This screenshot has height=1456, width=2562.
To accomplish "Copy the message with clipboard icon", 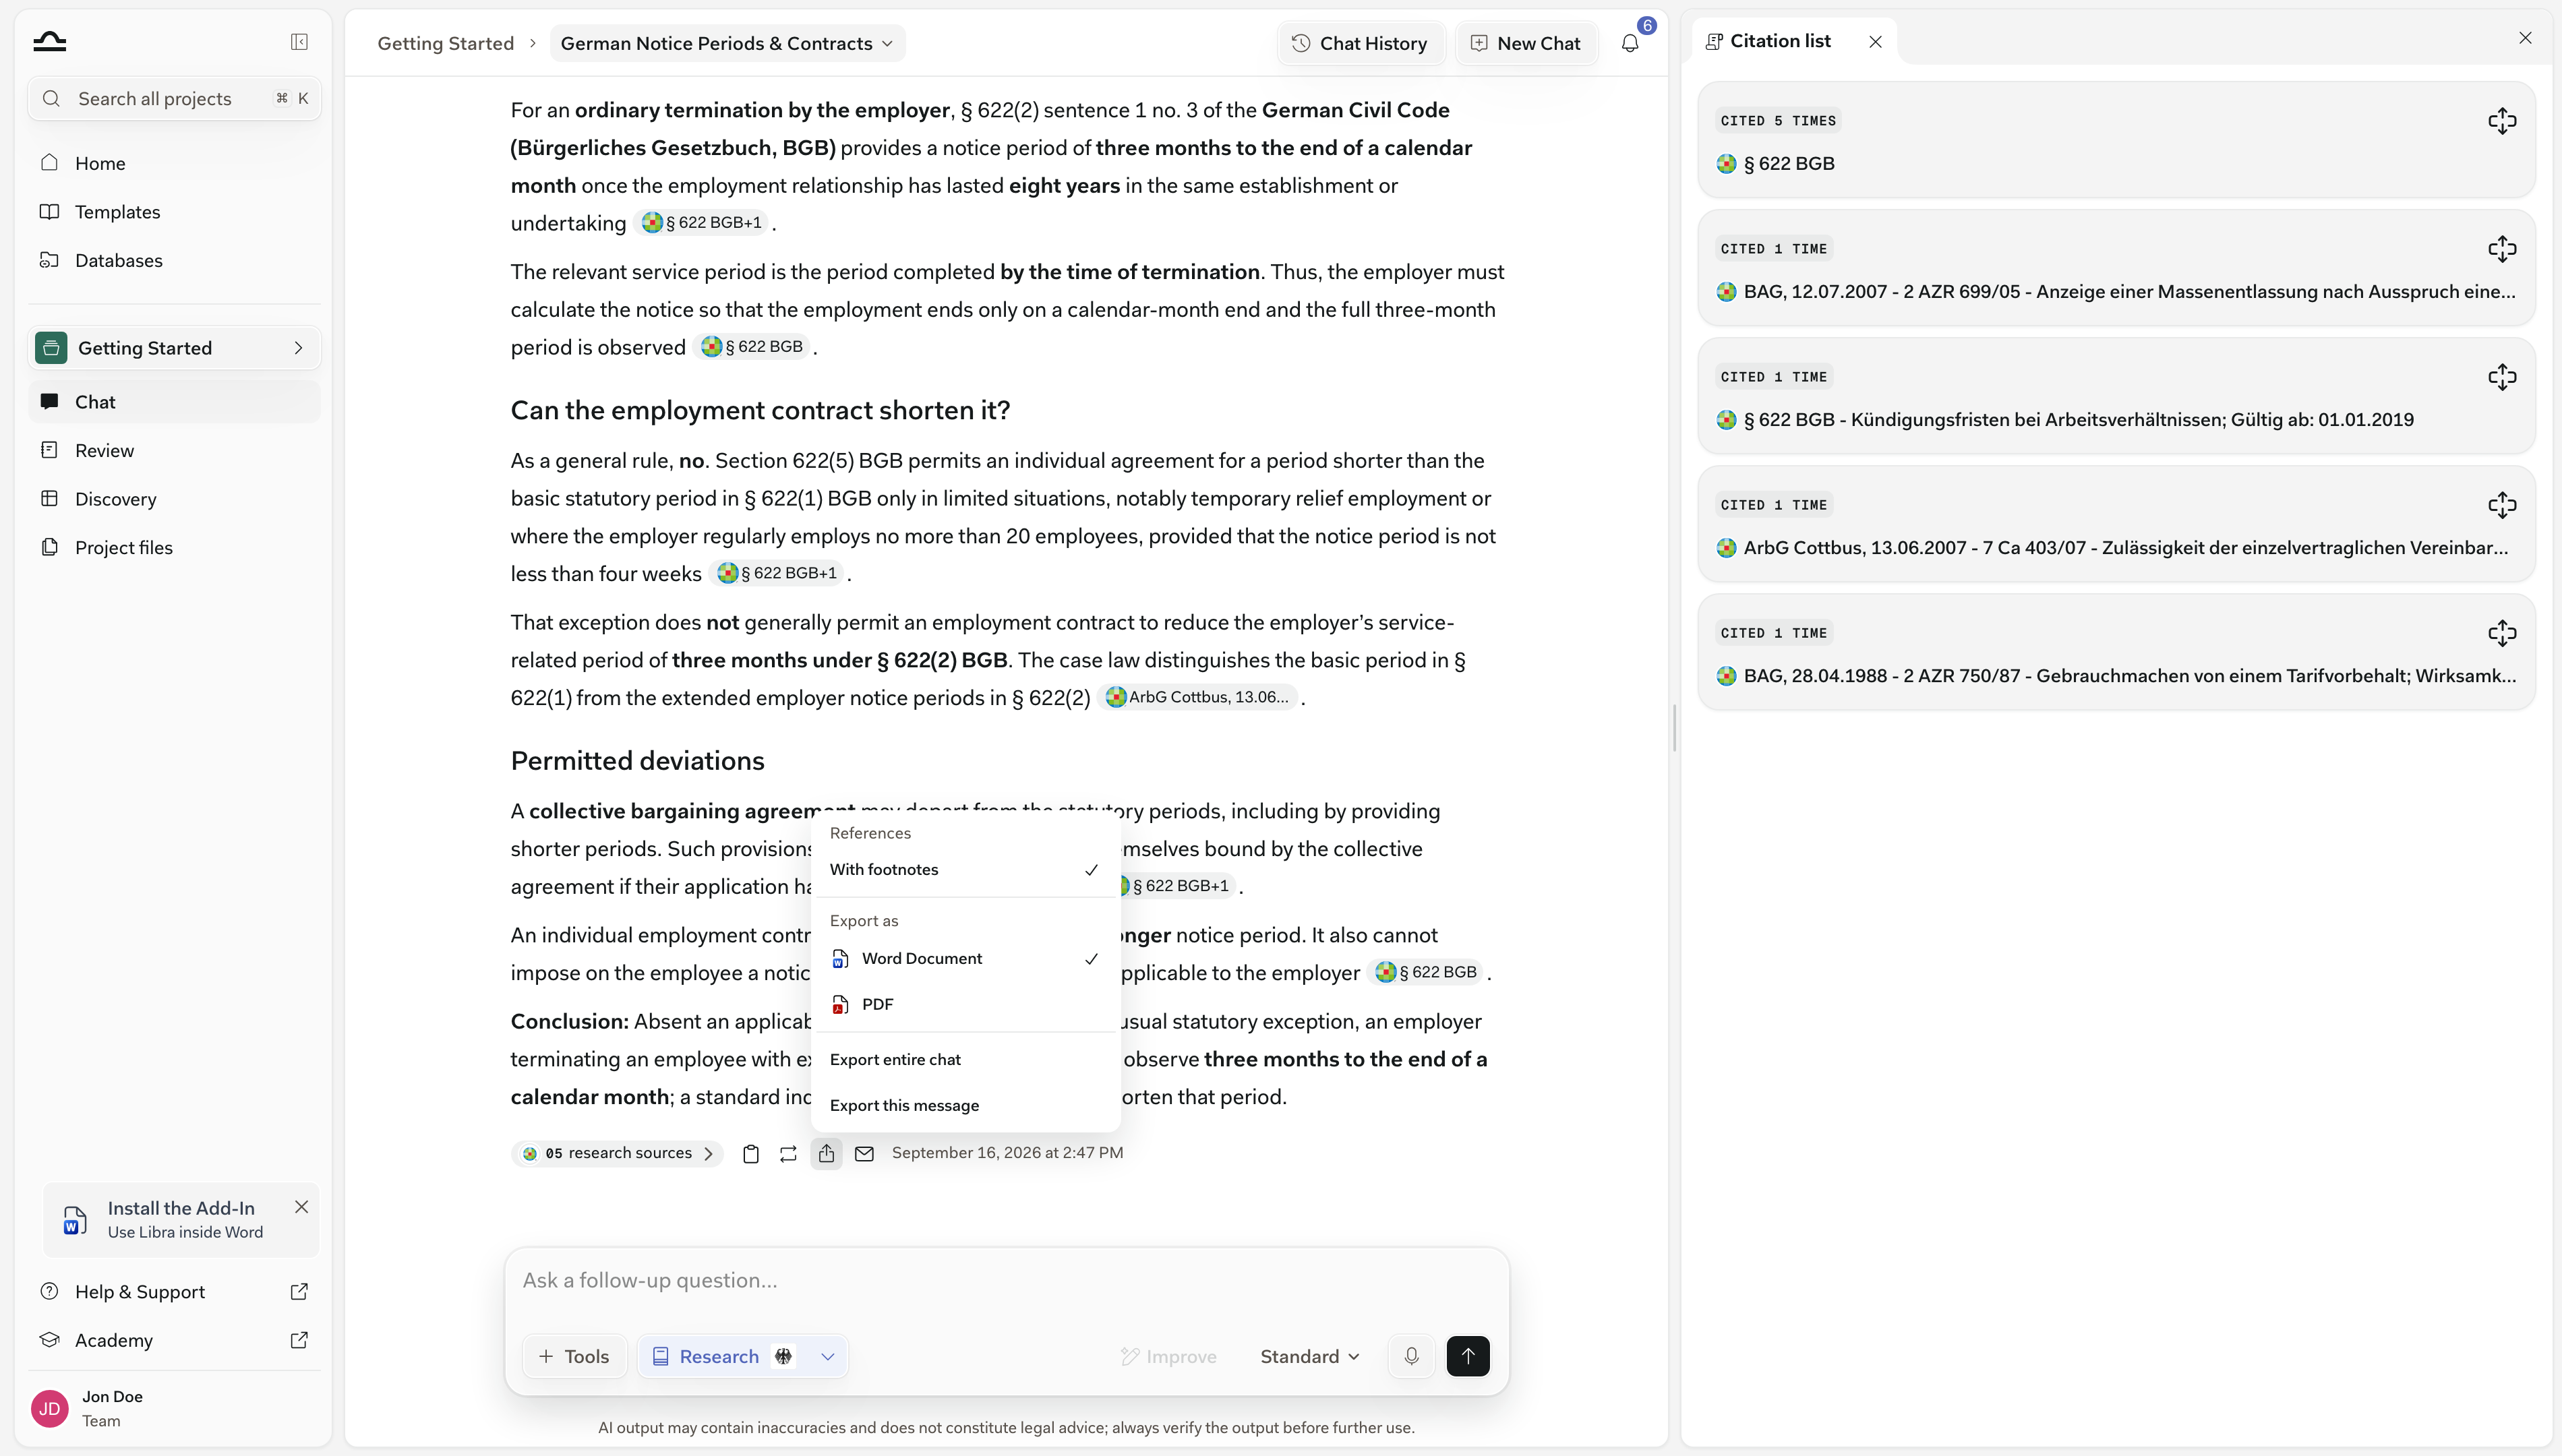I will point(751,1153).
